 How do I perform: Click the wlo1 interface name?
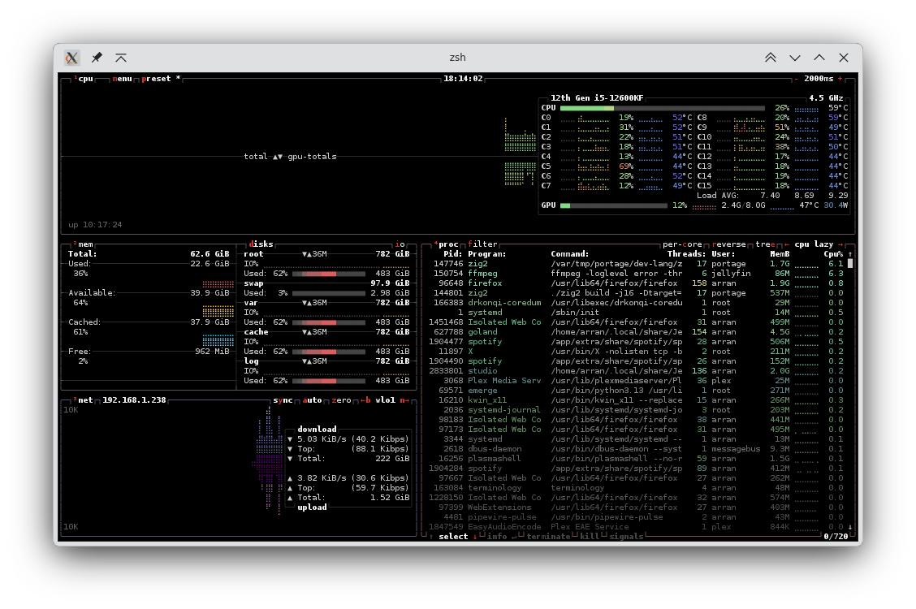click(x=385, y=400)
